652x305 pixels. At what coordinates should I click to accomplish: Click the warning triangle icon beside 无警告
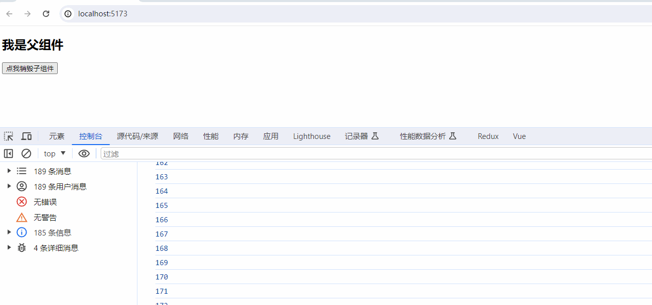pyautogui.click(x=21, y=217)
